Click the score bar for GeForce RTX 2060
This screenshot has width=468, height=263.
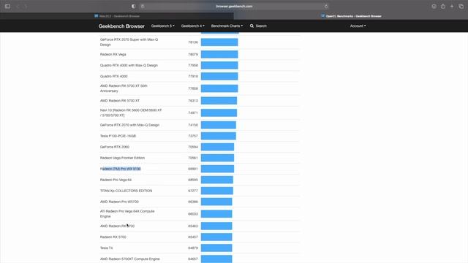point(218,147)
